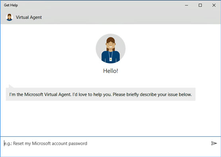Maximize the Get Help window
The height and width of the screenshot is (157, 221).
point(200,5)
